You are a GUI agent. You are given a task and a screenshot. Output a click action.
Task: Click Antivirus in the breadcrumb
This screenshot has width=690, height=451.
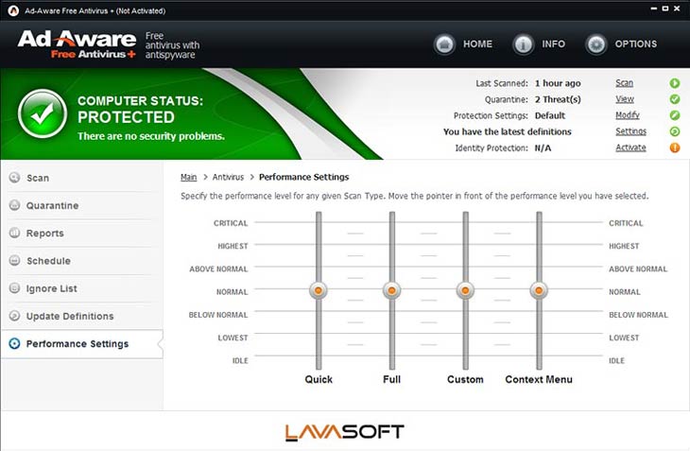coord(228,177)
